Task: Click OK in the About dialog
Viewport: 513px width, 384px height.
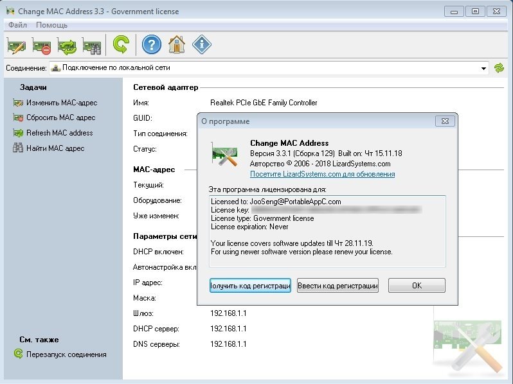Action: pos(417,286)
